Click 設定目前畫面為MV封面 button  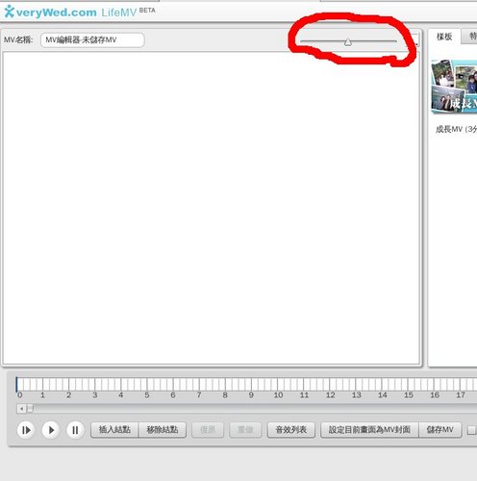click(x=369, y=430)
